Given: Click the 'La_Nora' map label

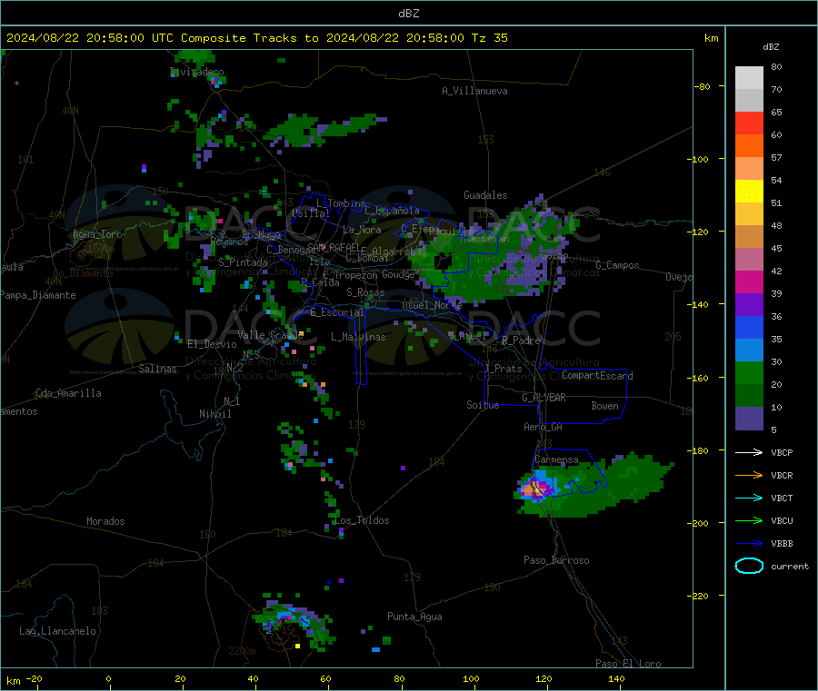Looking at the screenshot, I should coord(362,230).
